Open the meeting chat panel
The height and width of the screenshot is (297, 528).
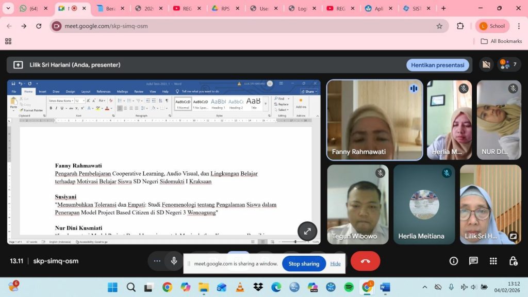[473, 261]
